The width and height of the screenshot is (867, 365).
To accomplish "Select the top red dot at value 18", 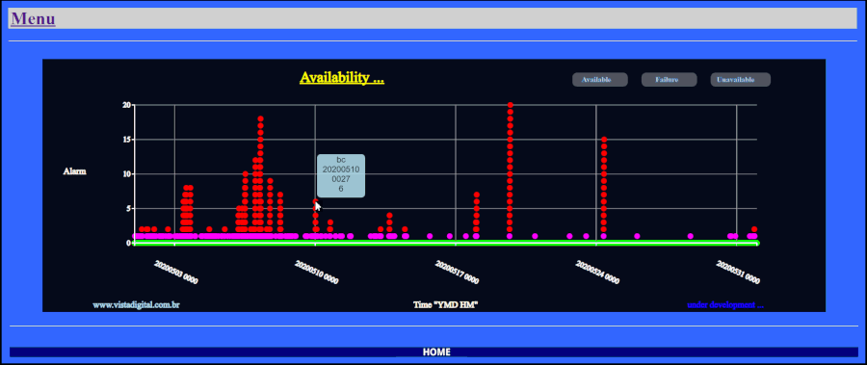I will pos(260,118).
